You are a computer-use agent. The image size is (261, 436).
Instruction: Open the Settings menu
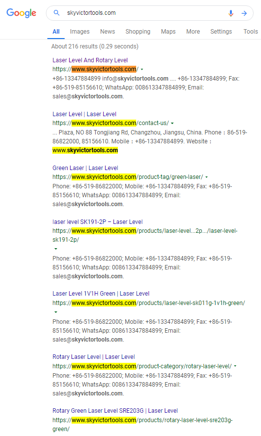tap(221, 32)
